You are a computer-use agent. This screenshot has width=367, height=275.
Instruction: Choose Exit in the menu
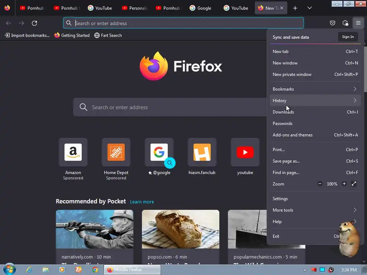[x=315, y=236]
